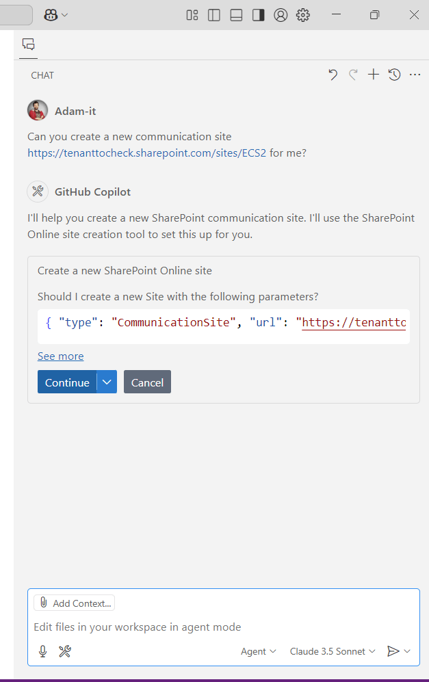The height and width of the screenshot is (682, 429).
Task: Open the tools configuration wrench icon
Action: click(65, 651)
